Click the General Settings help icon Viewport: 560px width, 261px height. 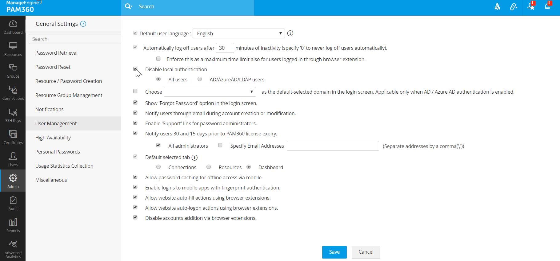click(83, 24)
